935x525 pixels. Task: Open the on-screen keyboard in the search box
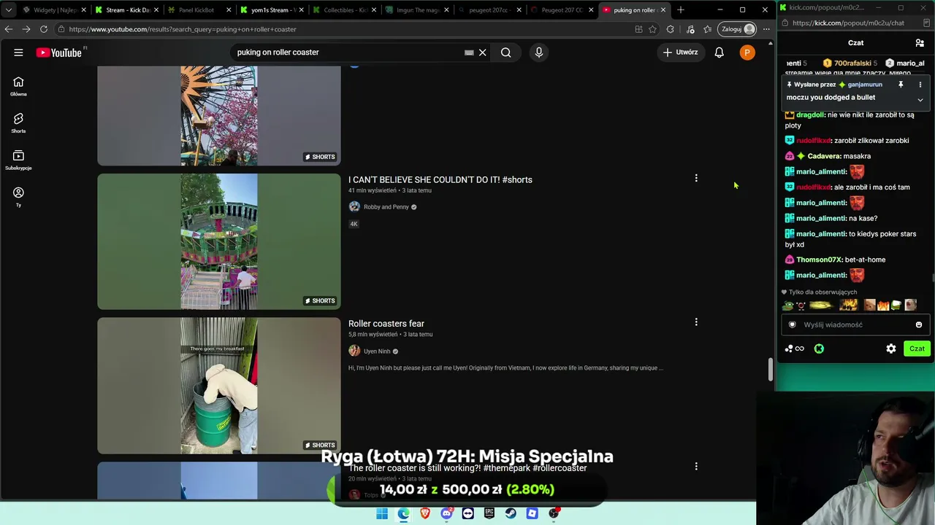coord(469,52)
